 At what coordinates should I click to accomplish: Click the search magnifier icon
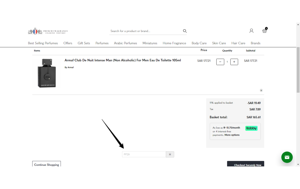185,31
